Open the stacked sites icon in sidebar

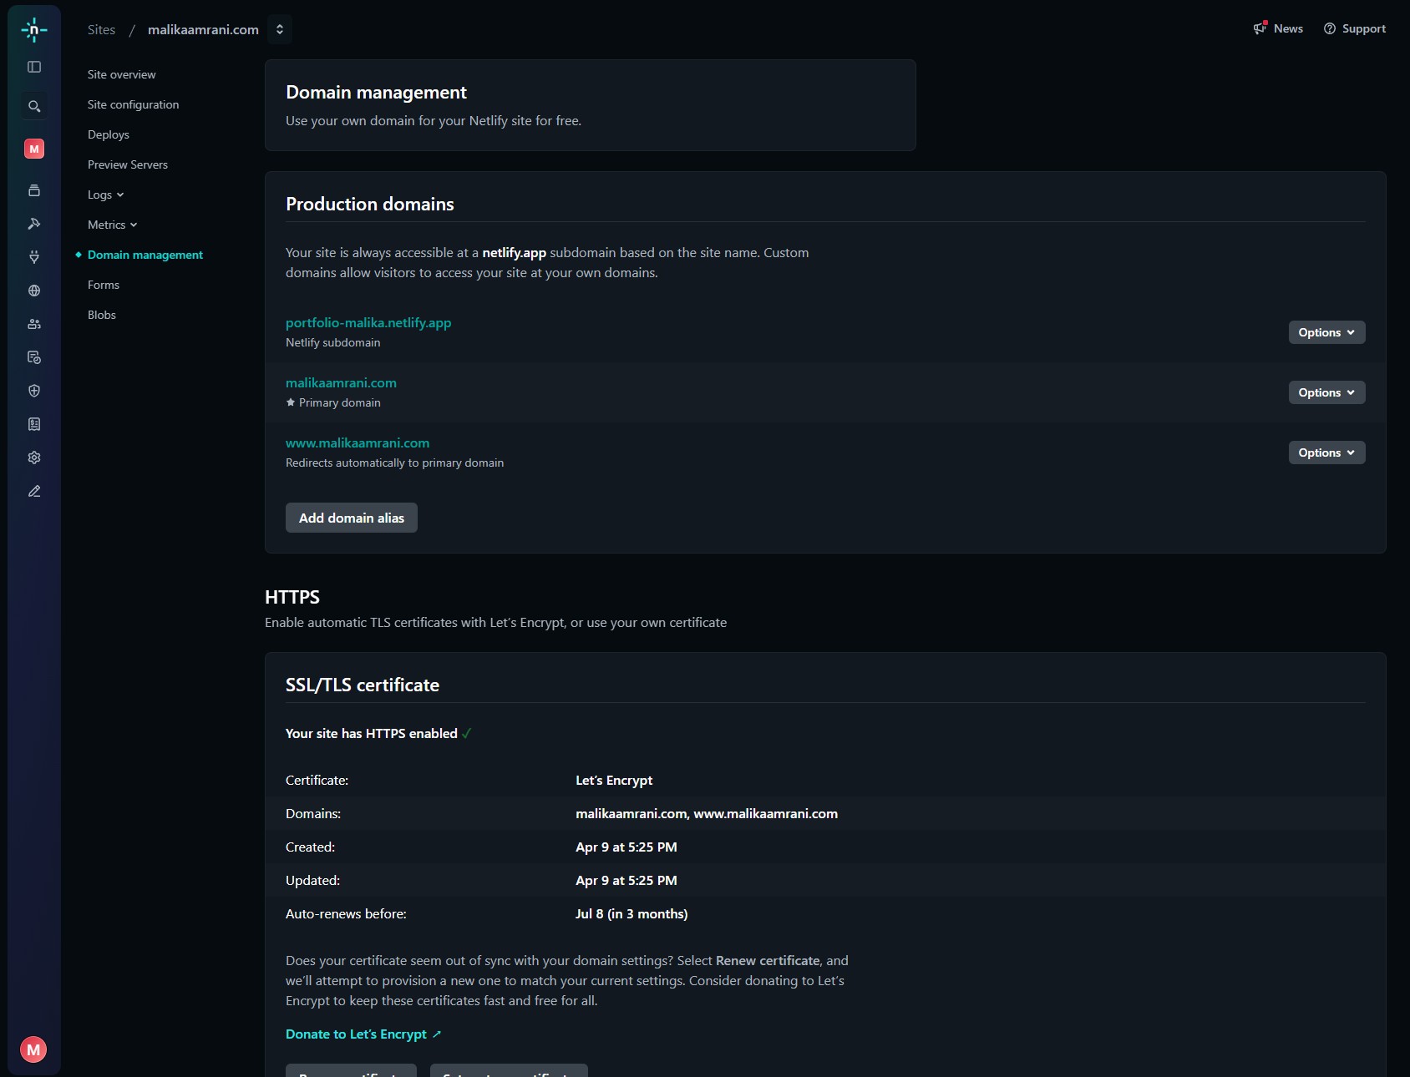[x=34, y=190]
